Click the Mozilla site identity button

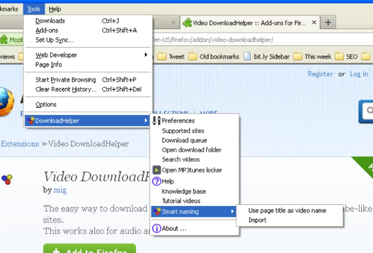tap(11, 40)
